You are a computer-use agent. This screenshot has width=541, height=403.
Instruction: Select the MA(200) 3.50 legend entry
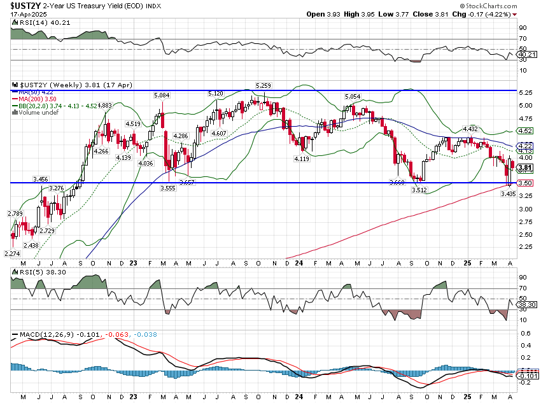pos(39,100)
